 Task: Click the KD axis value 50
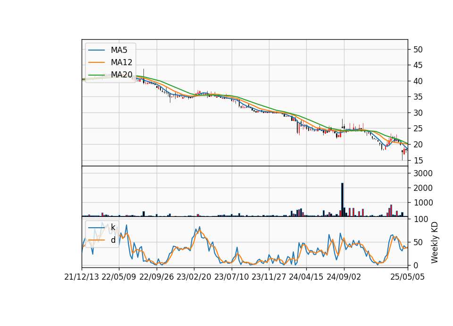pyautogui.click(x=418, y=242)
